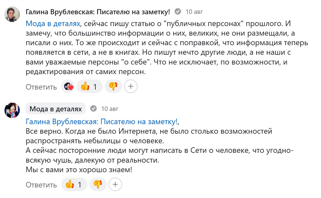Toggle the dislike reaction on the reply comment

[x=98, y=184]
